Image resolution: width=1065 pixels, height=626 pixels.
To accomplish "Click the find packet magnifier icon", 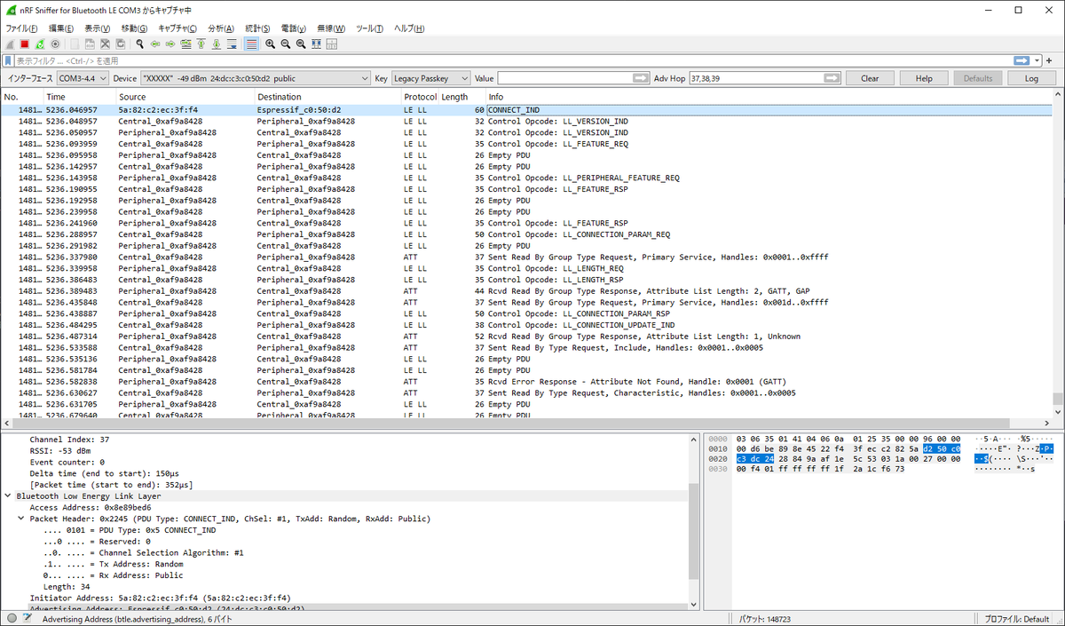I will pyautogui.click(x=140, y=44).
